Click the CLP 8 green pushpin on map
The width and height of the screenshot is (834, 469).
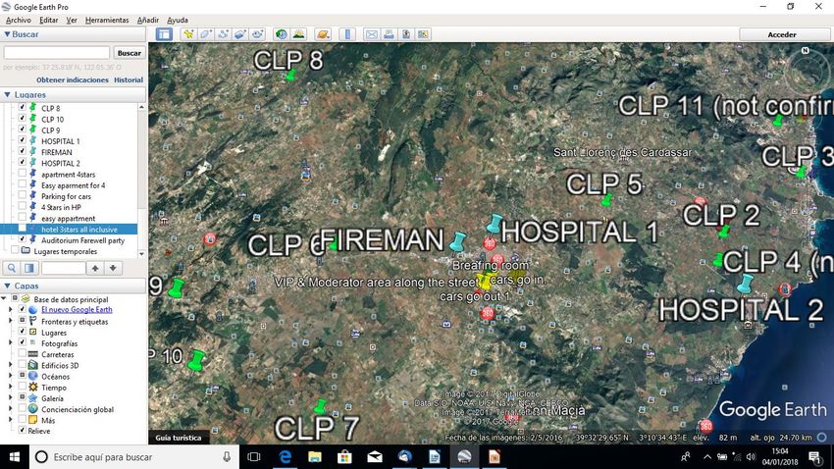click(290, 76)
